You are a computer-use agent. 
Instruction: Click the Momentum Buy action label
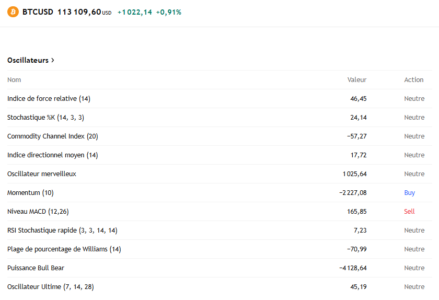409,193
